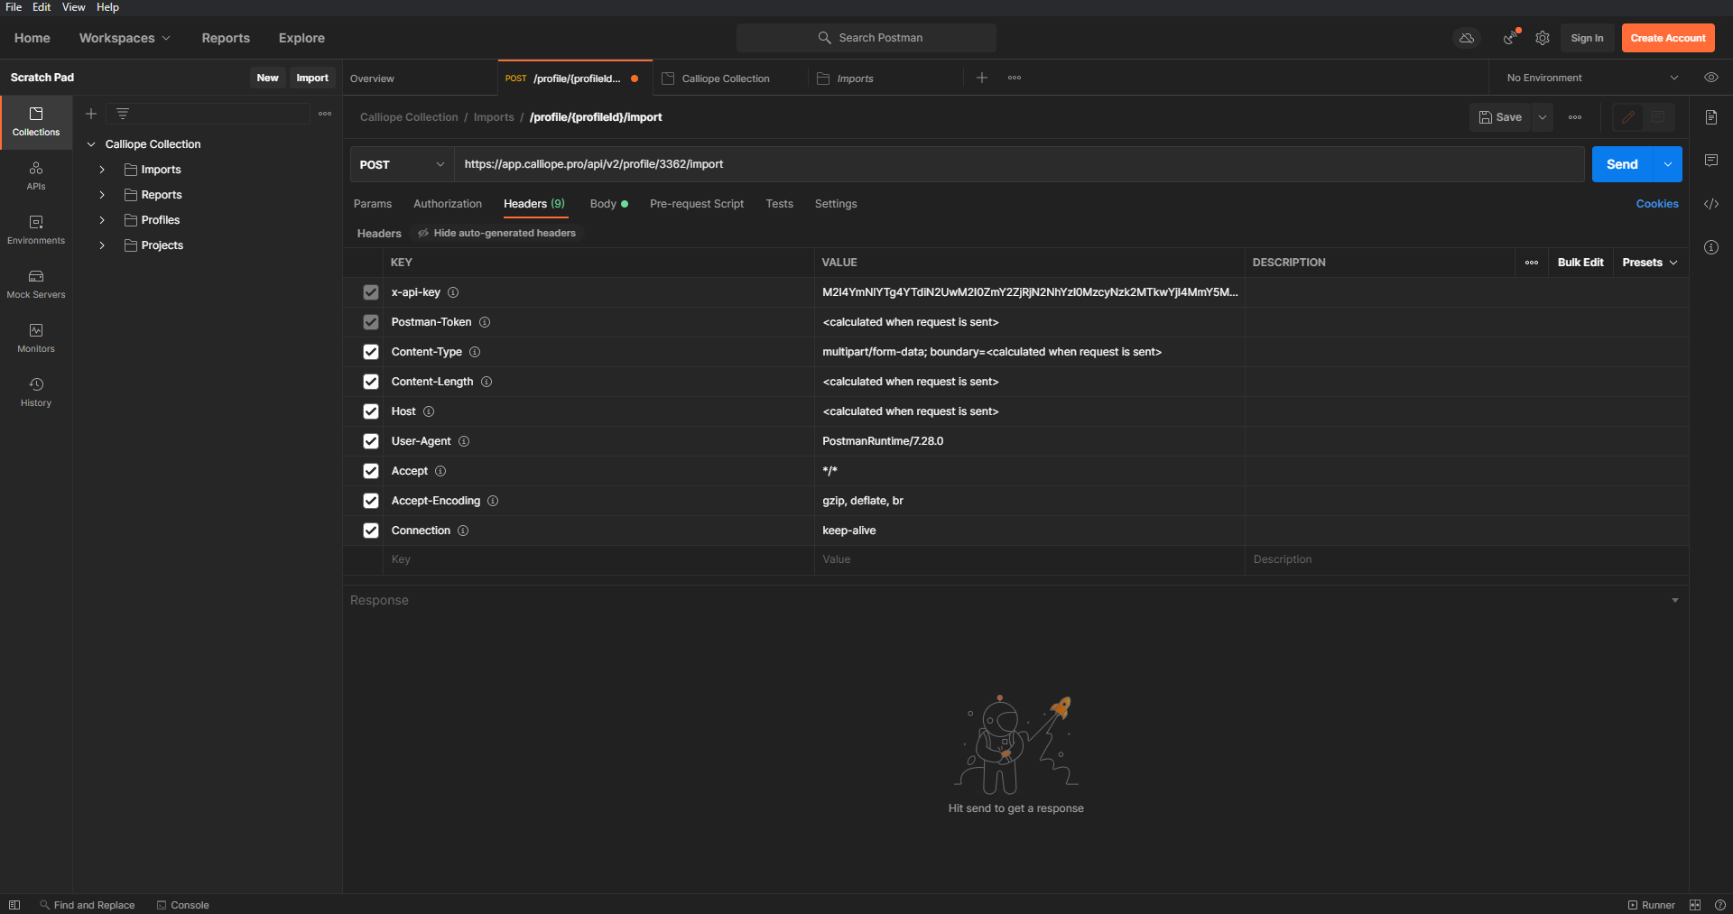Open the tab bar more options menu
This screenshot has height=914, width=1733.
1015,78
